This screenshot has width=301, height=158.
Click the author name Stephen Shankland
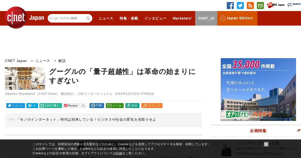tap(20, 94)
